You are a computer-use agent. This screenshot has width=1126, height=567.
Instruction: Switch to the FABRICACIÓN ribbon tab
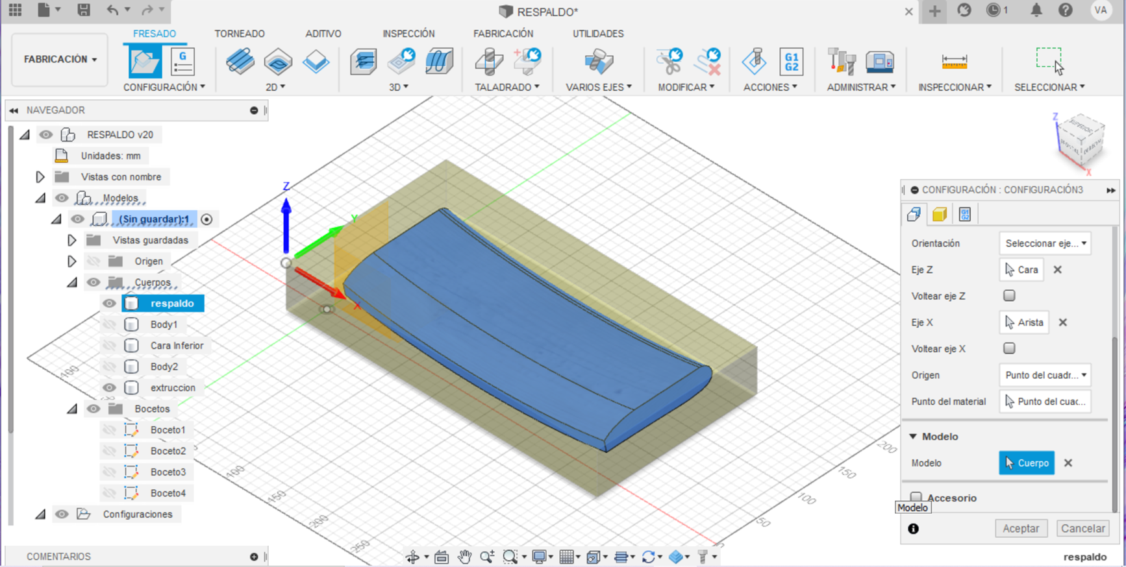(x=503, y=34)
